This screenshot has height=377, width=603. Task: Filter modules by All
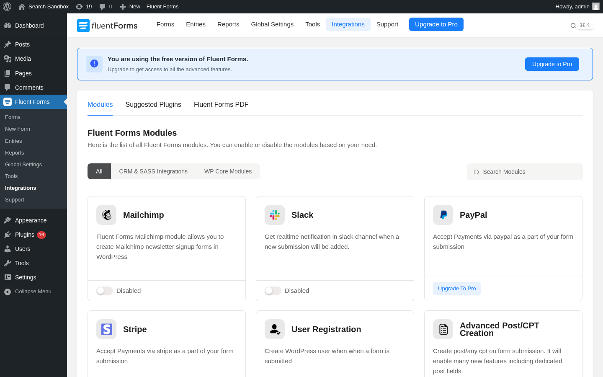tap(99, 171)
